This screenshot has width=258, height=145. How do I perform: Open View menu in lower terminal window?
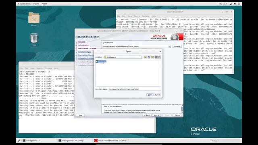32,68
